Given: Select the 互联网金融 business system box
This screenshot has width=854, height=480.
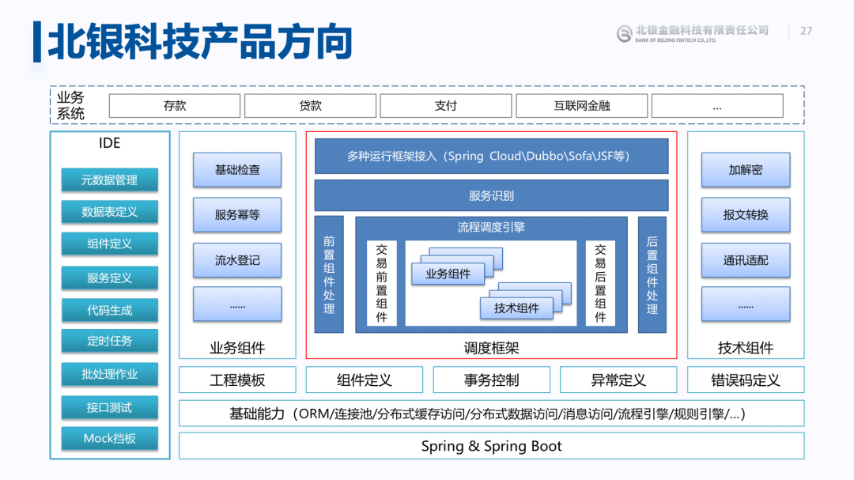Looking at the screenshot, I should click(x=582, y=106).
